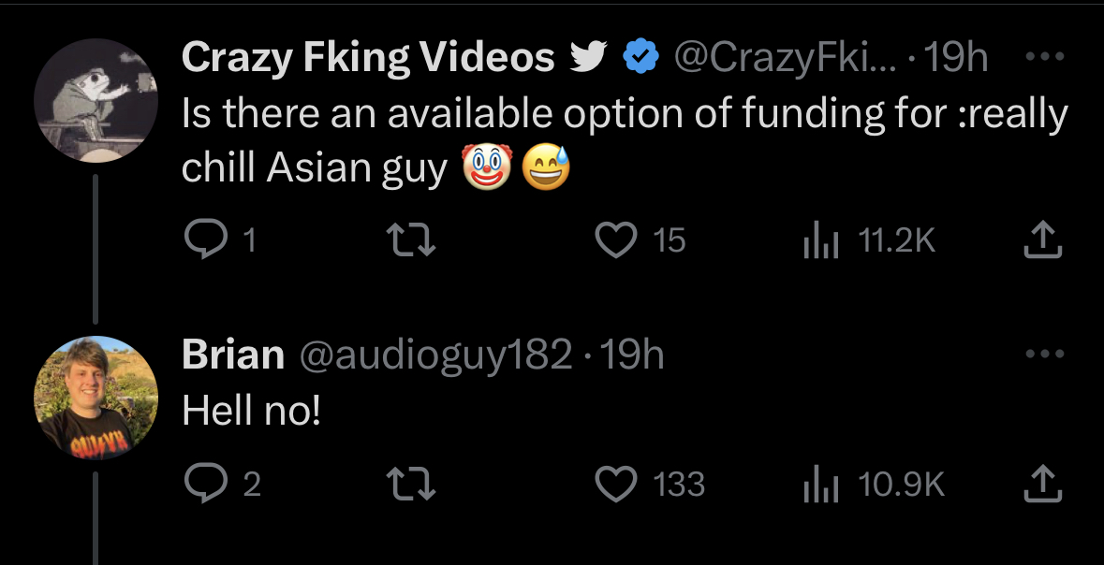Screen dimensions: 1104x565
Task: Go to Brian's profile via display name
Action: point(233,354)
